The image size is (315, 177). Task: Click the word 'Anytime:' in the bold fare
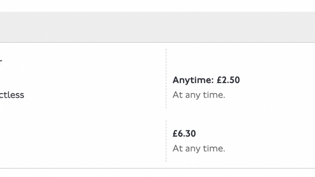(193, 80)
